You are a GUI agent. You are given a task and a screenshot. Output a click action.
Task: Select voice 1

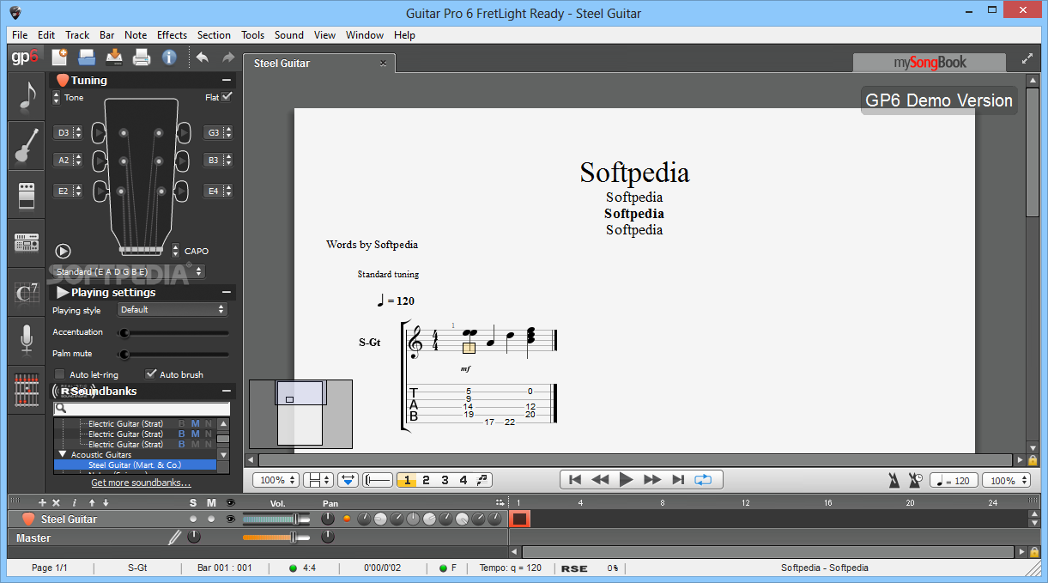pos(407,480)
